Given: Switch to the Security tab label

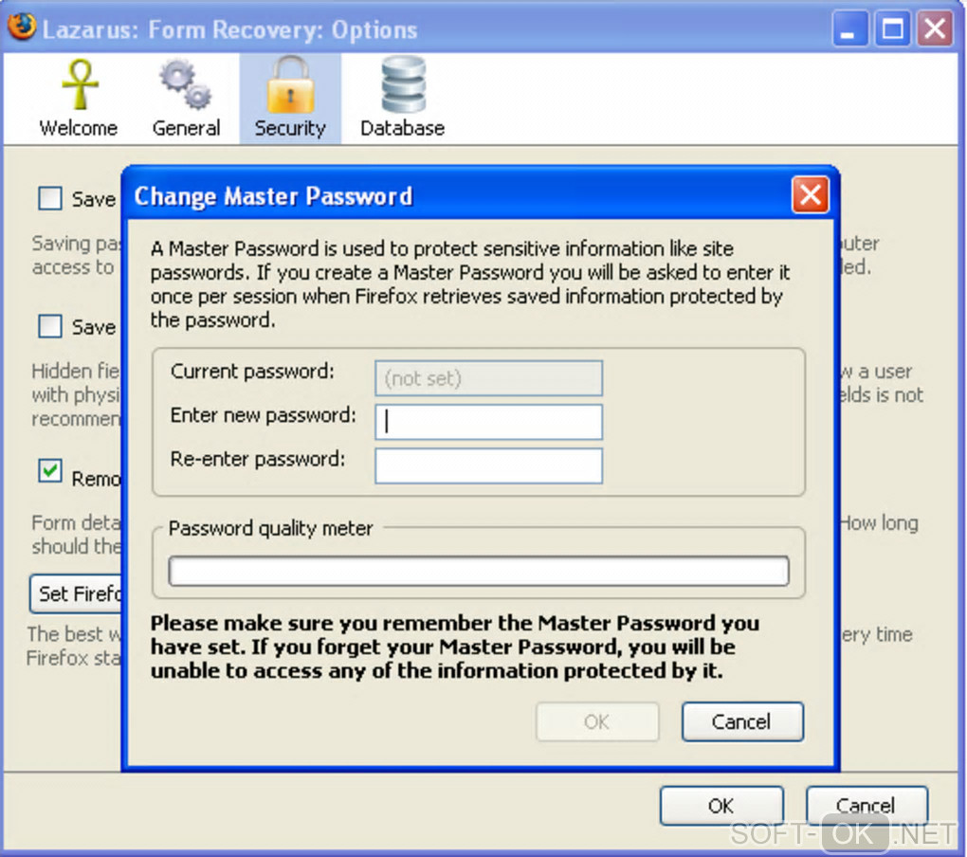Looking at the screenshot, I should (x=290, y=128).
